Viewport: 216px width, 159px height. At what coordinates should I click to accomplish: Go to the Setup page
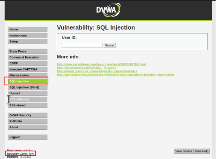(x=28, y=41)
